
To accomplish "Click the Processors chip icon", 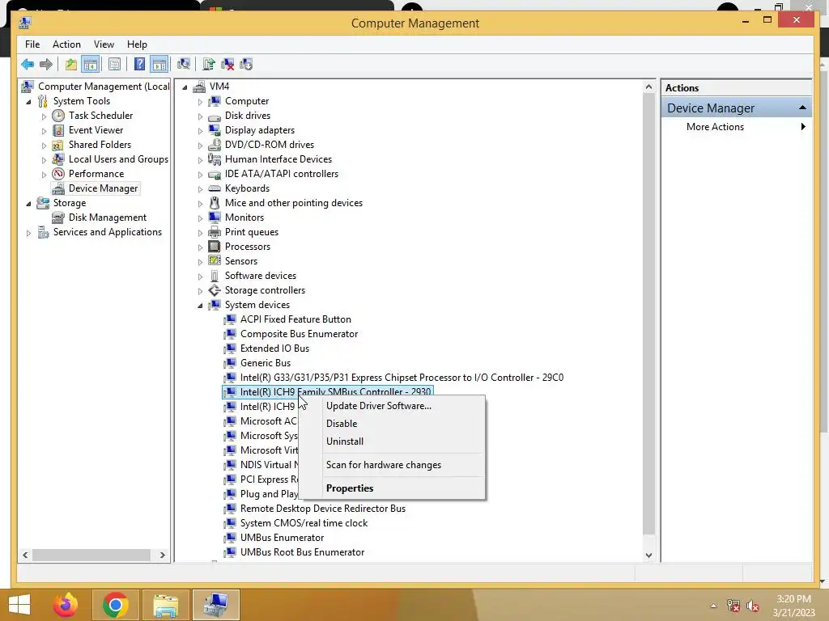I will (214, 247).
